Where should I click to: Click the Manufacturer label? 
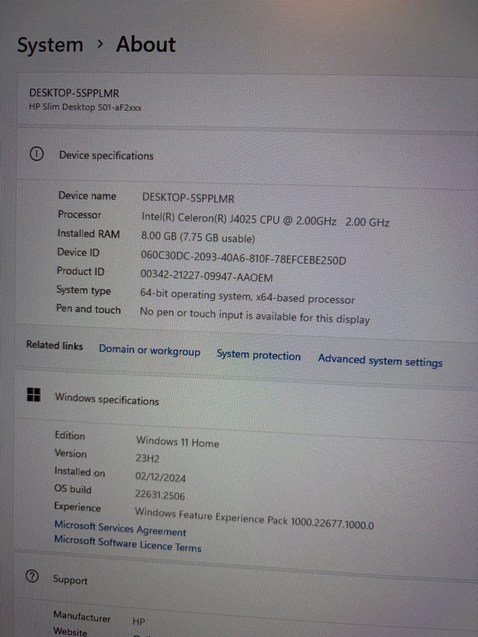point(82,617)
